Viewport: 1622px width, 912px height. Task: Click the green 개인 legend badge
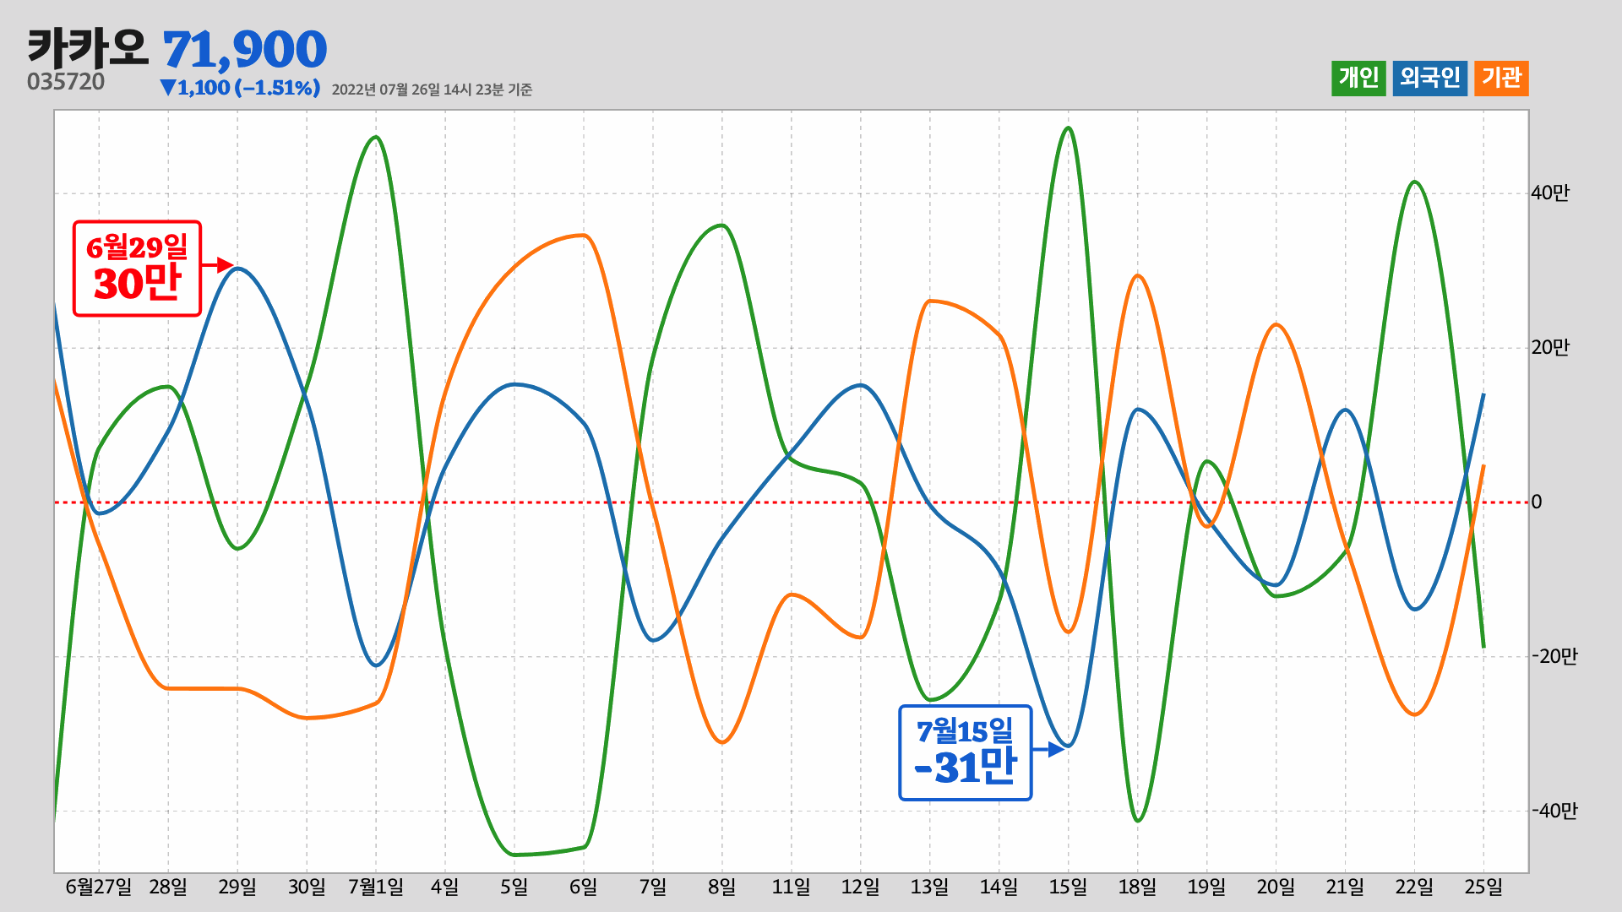tap(1358, 79)
